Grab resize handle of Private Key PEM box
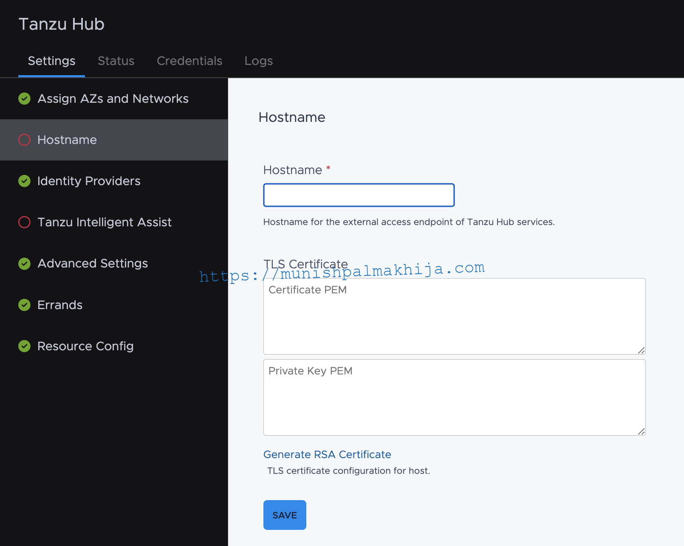684x546 pixels. tap(642, 431)
